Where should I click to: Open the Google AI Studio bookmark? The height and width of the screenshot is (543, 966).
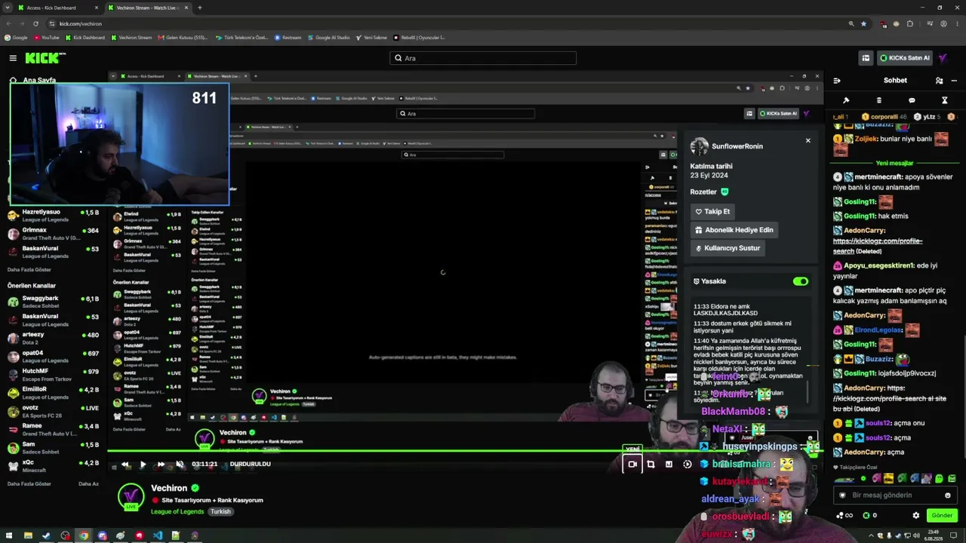[328, 38]
